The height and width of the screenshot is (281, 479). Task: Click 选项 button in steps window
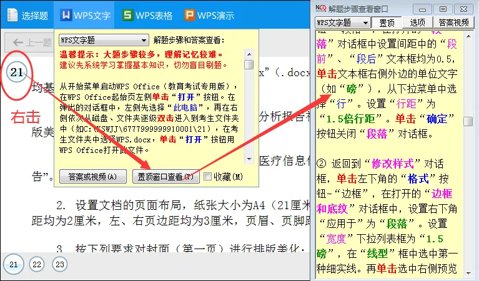(417, 22)
